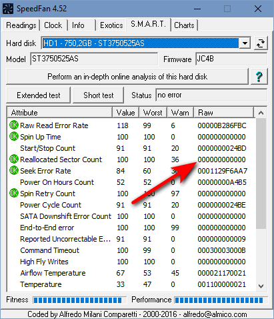Click raw value 0000000024BD
Screen dimensions: 274x319
click(222, 148)
